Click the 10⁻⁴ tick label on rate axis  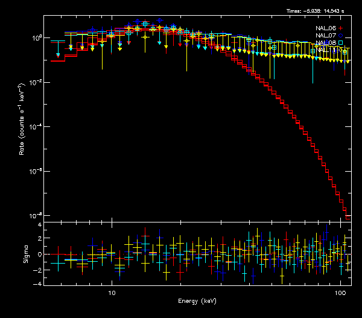(x=36, y=126)
